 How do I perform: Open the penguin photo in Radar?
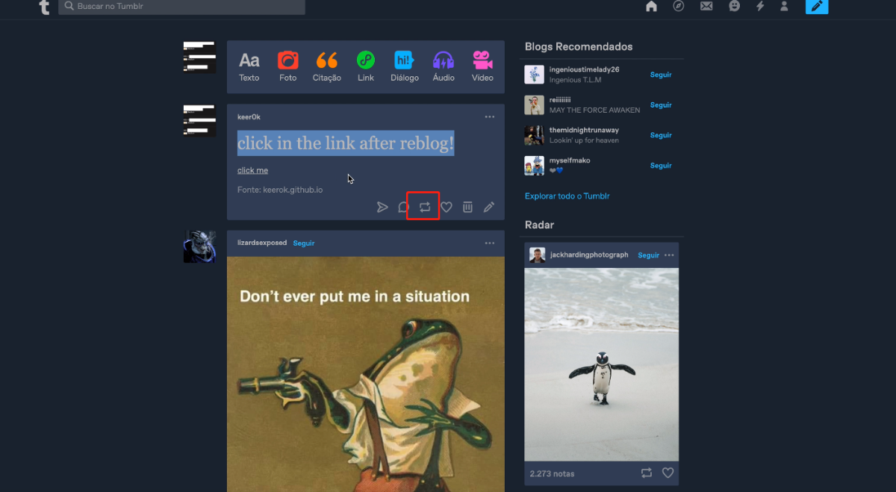[x=602, y=364]
